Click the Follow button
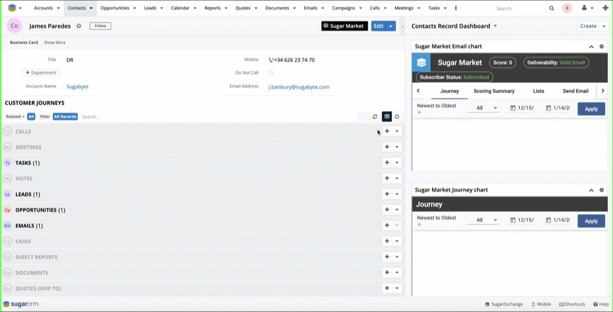 [101, 26]
